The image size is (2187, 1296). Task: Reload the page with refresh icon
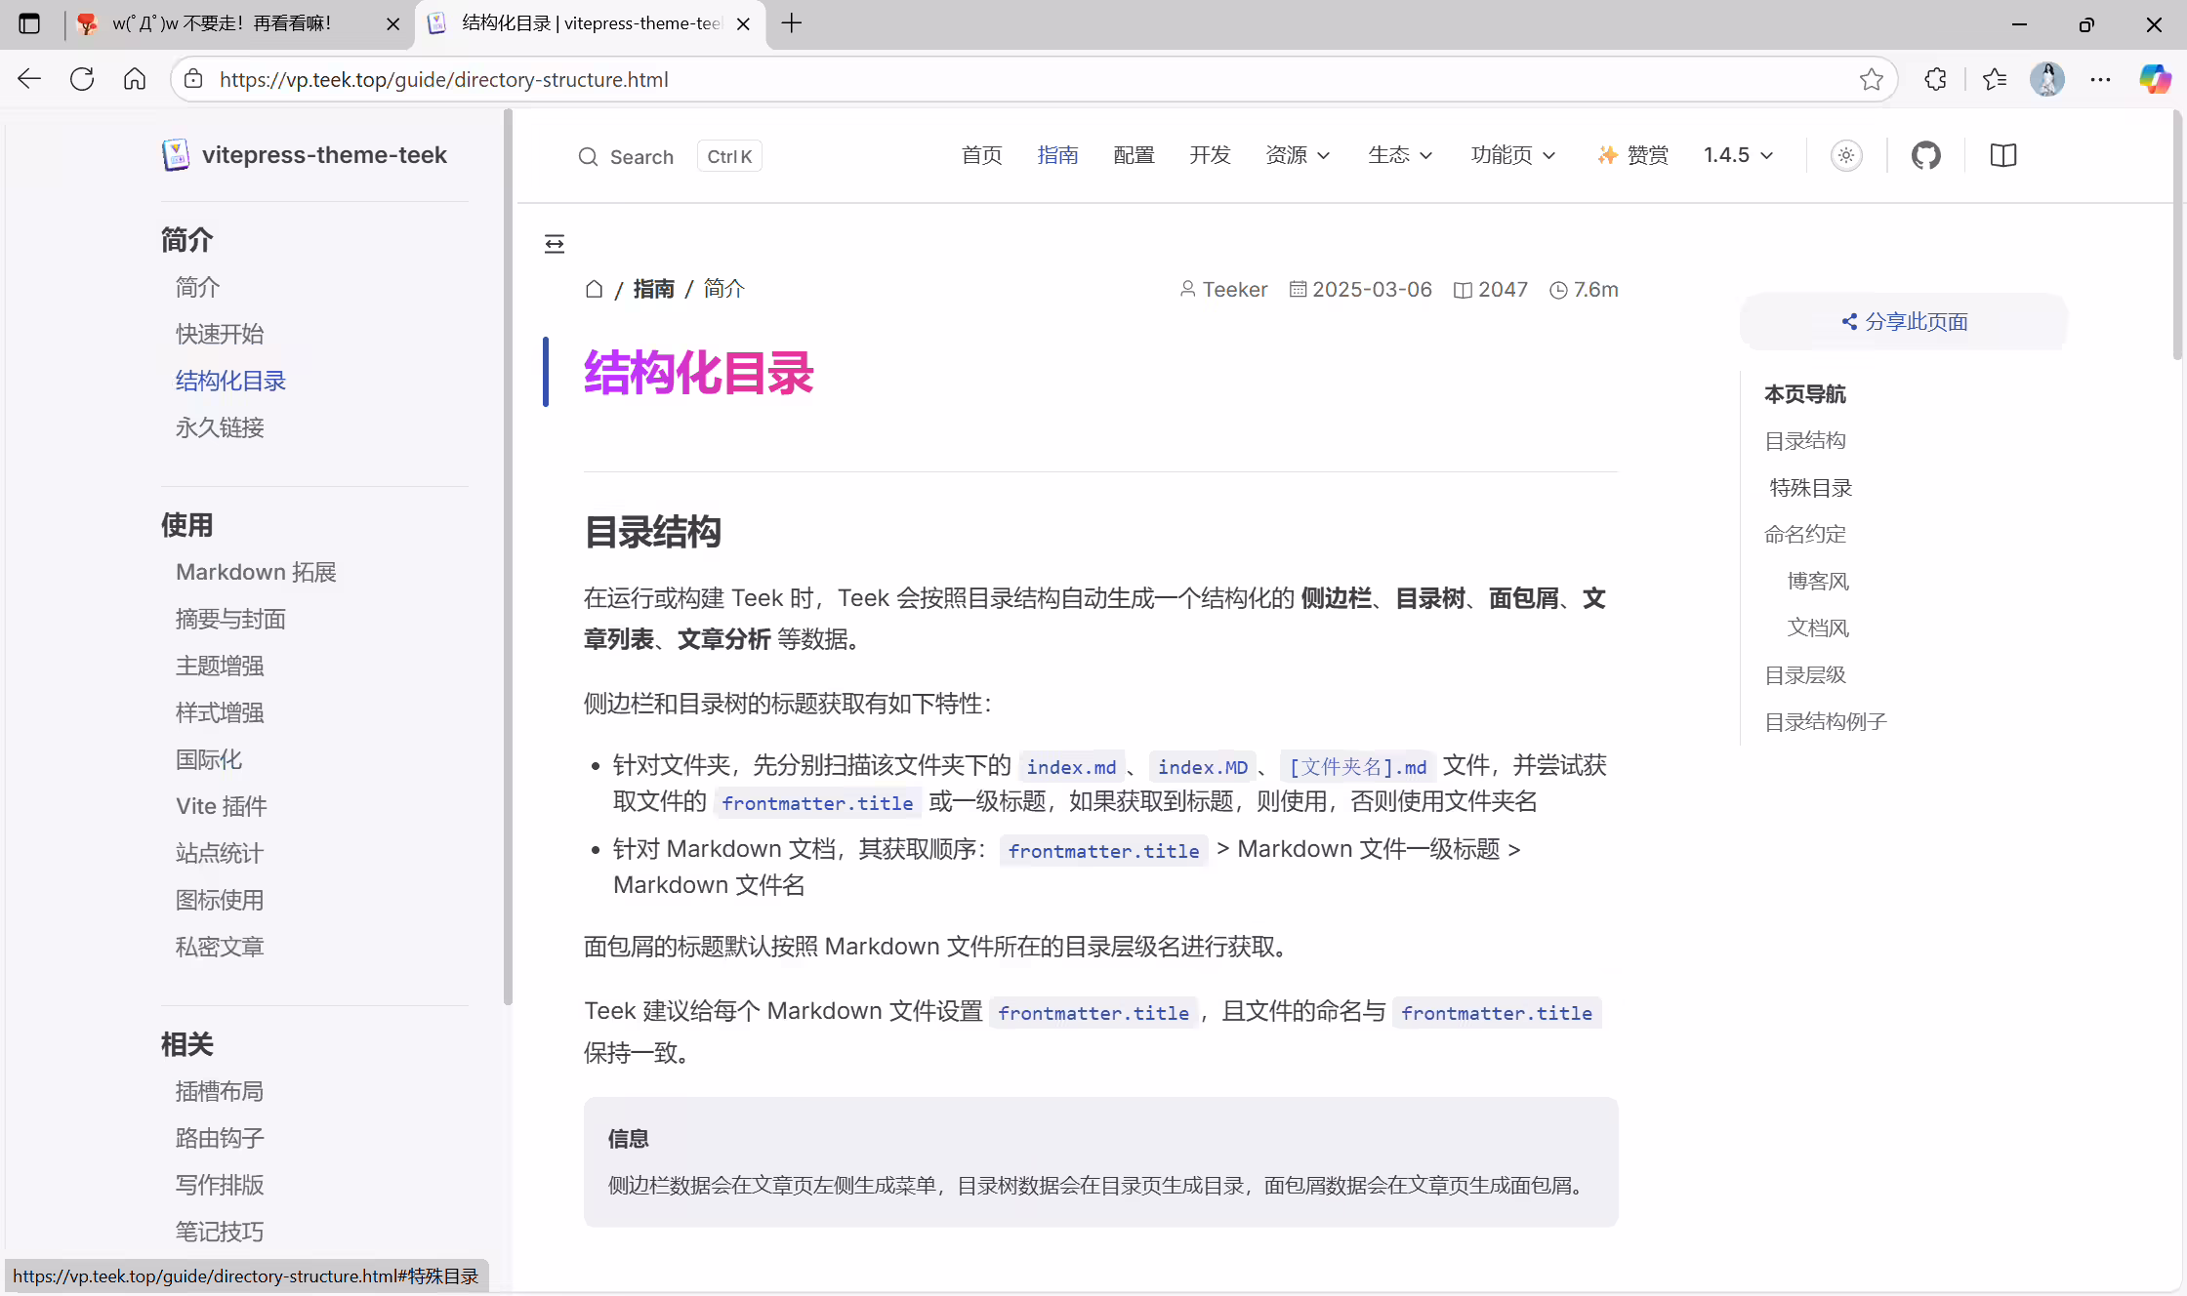tap(82, 79)
